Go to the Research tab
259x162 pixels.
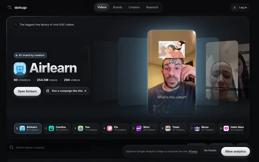click(152, 7)
